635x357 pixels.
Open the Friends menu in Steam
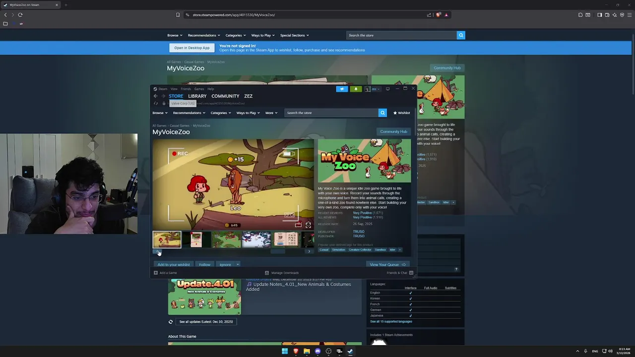pos(186,89)
